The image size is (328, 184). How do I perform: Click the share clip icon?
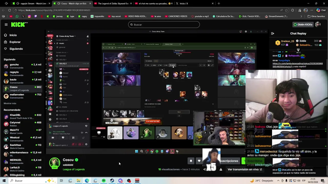tap(204, 169)
